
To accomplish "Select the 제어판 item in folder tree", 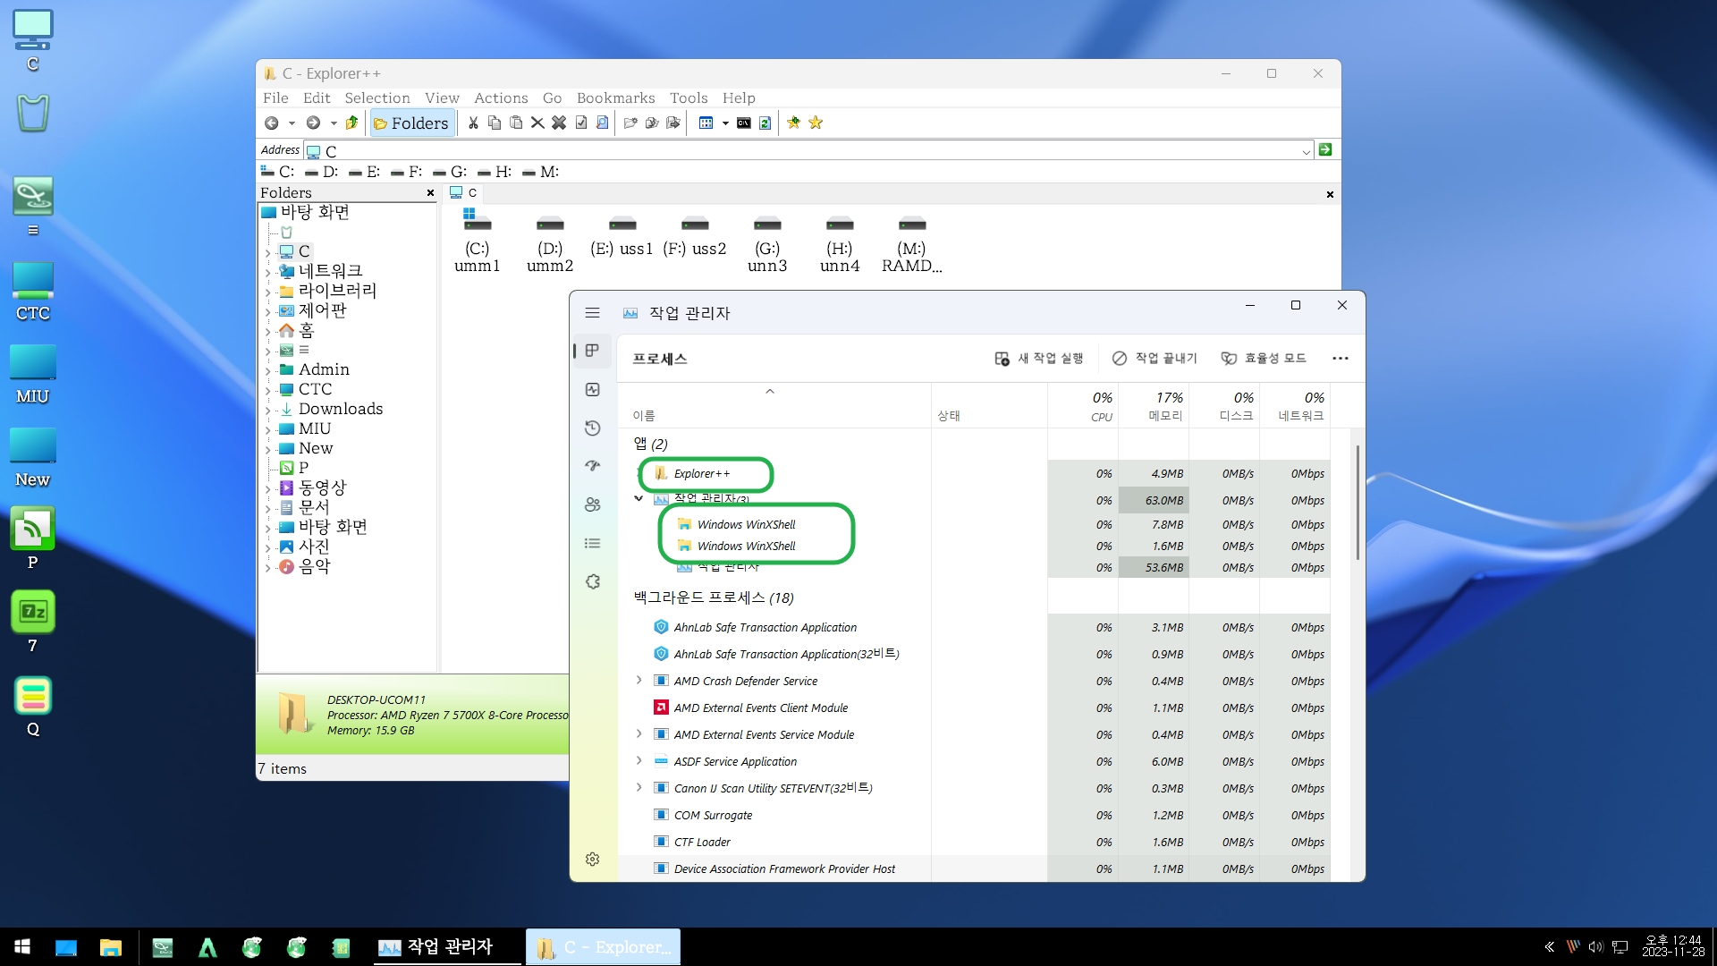I will click(322, 310).
